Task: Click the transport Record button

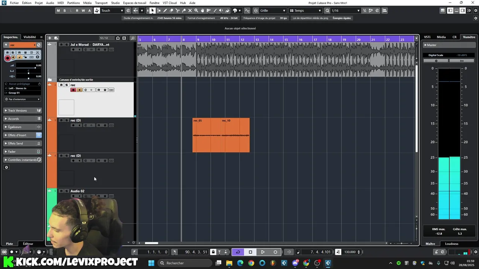Action: pos(275,252)
